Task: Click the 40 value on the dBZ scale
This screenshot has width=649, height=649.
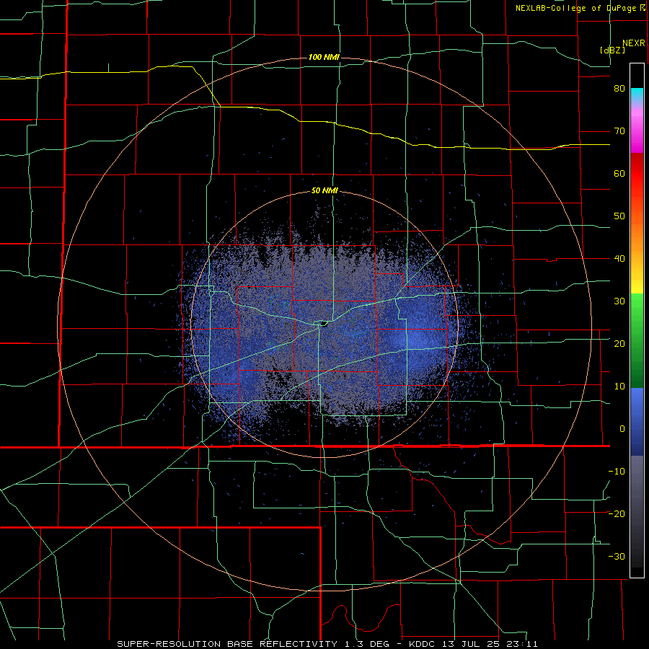Action: point(619,259)
